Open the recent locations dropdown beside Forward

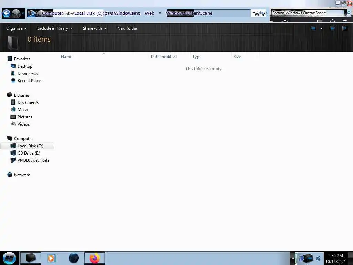[23, 13]
